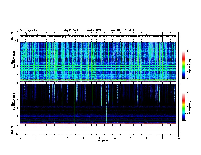Image resolution: width=201 pixels, height=155 pixels.
Task: Click time axis tick label "2"
Action: [52, 138]
